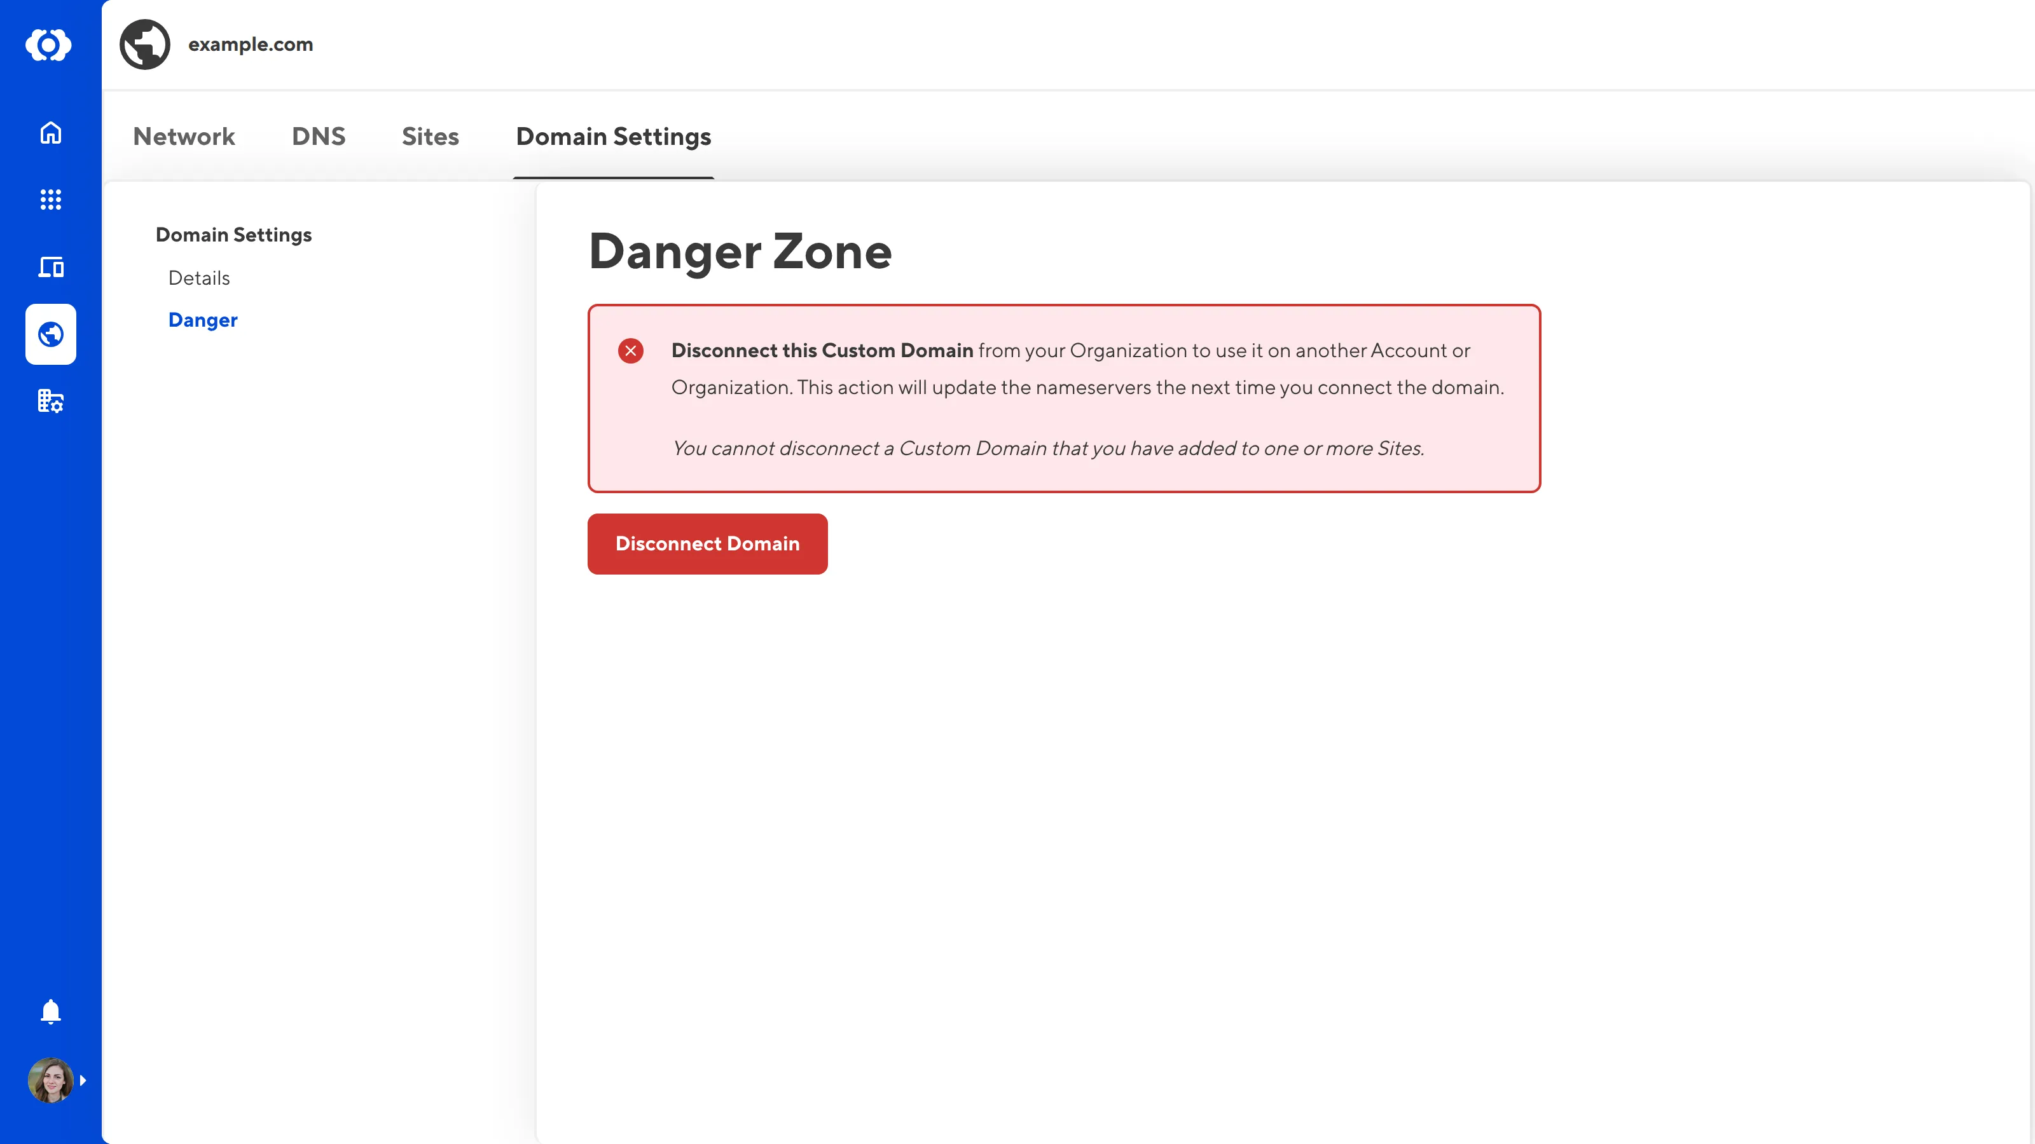Select the Domain Settings tab

click(x=614, y=137)
